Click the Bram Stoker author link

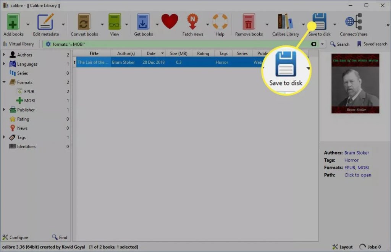tap(357, 153)
